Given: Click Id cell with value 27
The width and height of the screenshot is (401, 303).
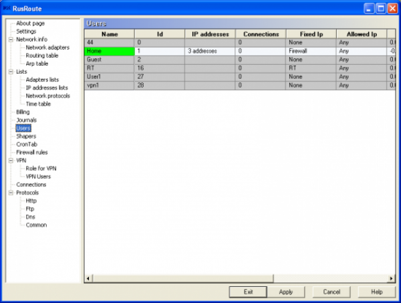Looking at the screenshot, I should point(160,77).
